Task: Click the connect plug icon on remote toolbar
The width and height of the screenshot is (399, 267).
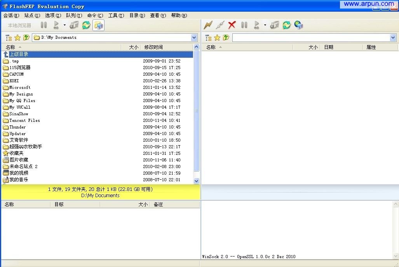Action: pyautogui.click(x=220, y=24)
